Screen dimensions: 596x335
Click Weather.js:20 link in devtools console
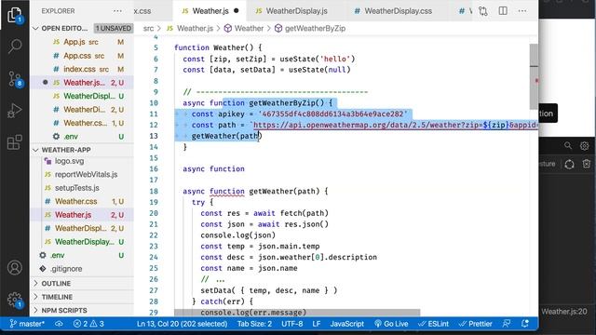point(564,312)
